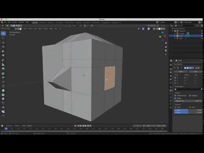Image resolution: width=204 pixels, height=153 pixels.
Task: Open the Global transform orientation dropdown
Action: [x=74, y=25]
